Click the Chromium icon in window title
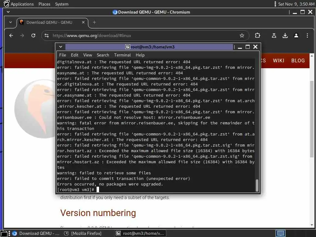This screenshot has width=316, height=237. tap(115, 12)
